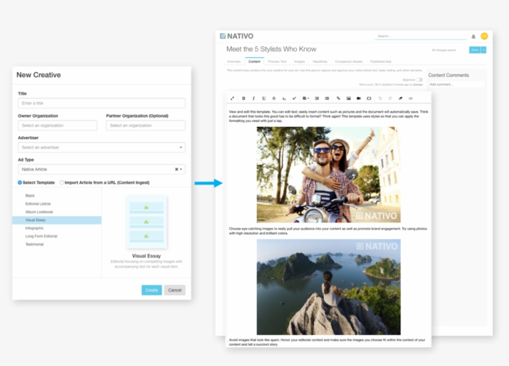Toggle fullscreen editor mode icon
509x366 pixels.
pyautogui.click(x=232, y=98)
